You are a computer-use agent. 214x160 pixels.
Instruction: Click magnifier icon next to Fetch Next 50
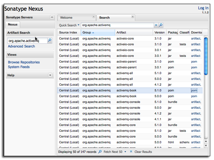(100, 151)
